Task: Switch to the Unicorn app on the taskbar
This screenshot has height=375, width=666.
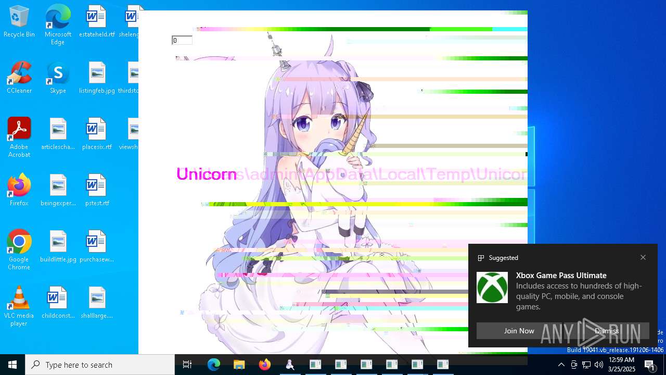Action: [290, 365]
